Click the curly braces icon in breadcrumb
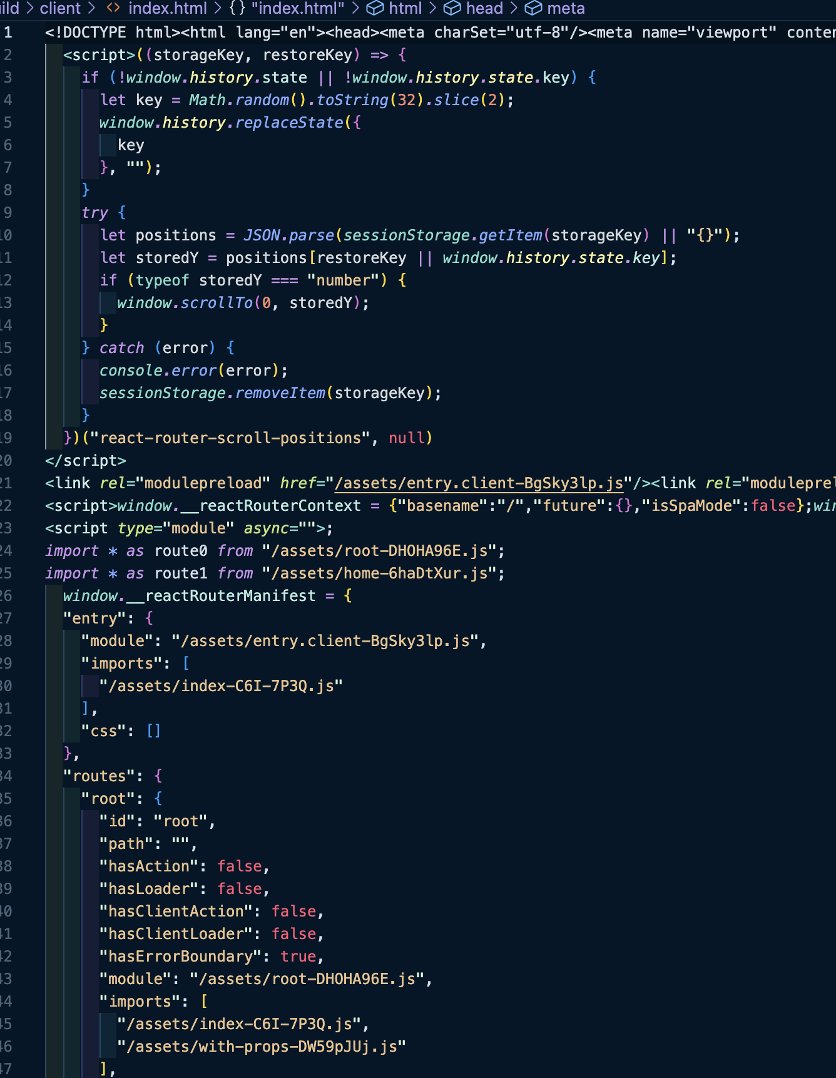836x1078 pixels. pos(237,8)
